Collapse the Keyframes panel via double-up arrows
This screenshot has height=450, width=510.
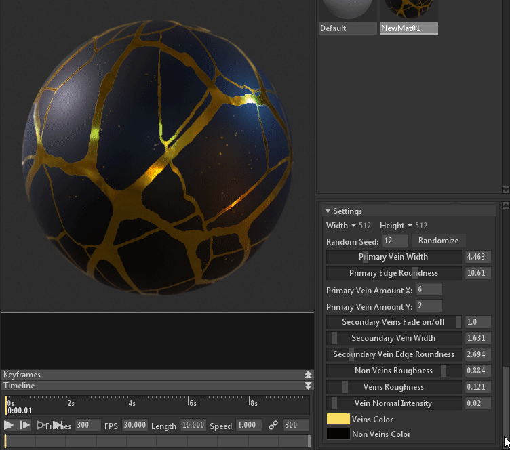click(308, 375)
